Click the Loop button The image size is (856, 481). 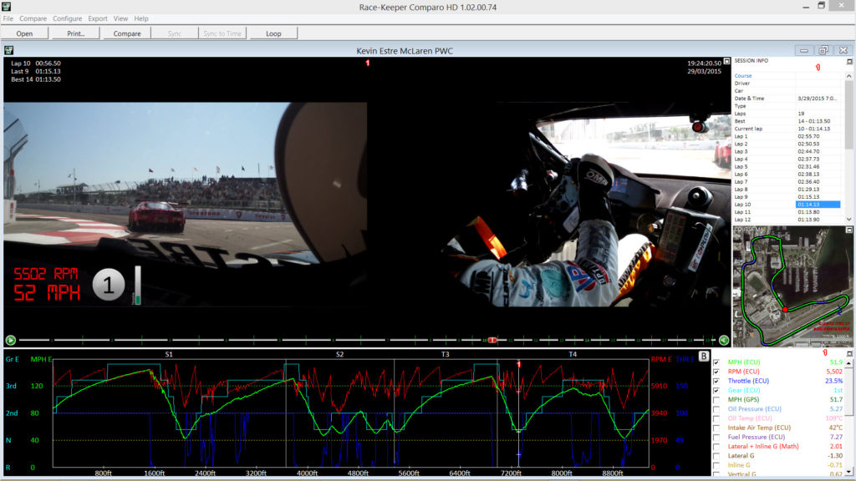pos(273,33)
